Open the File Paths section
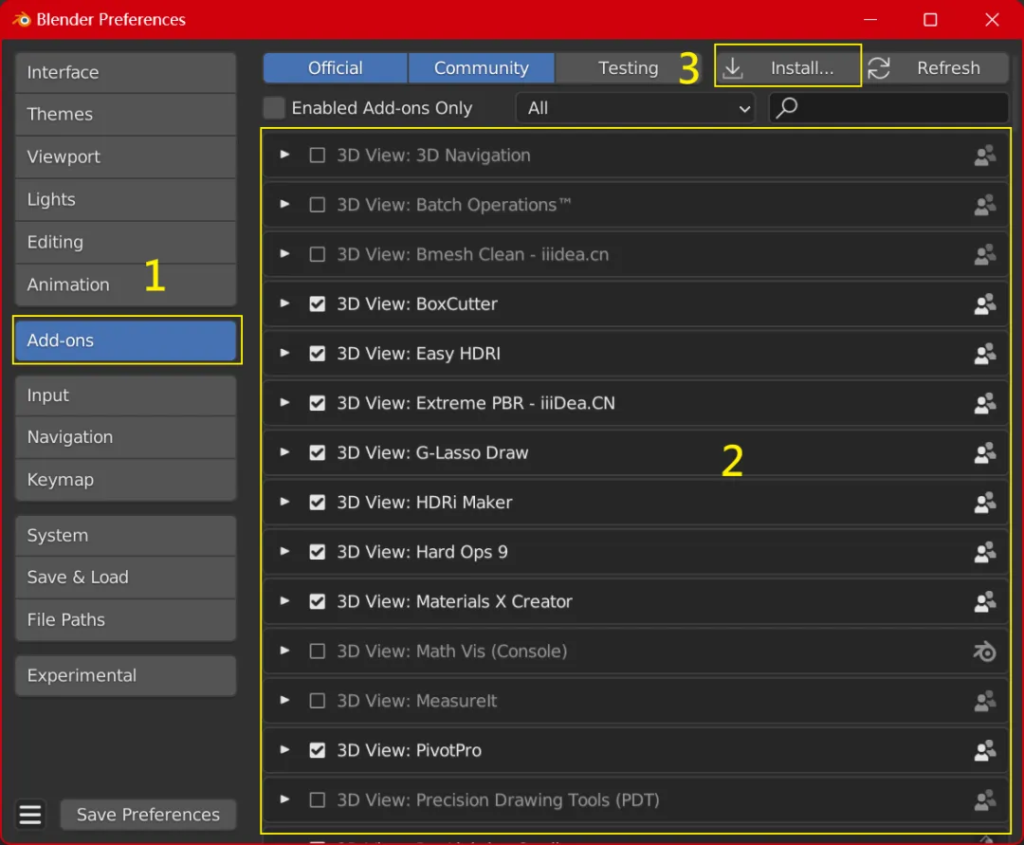Screen dimensions: 1024x845 click(125, 619)
